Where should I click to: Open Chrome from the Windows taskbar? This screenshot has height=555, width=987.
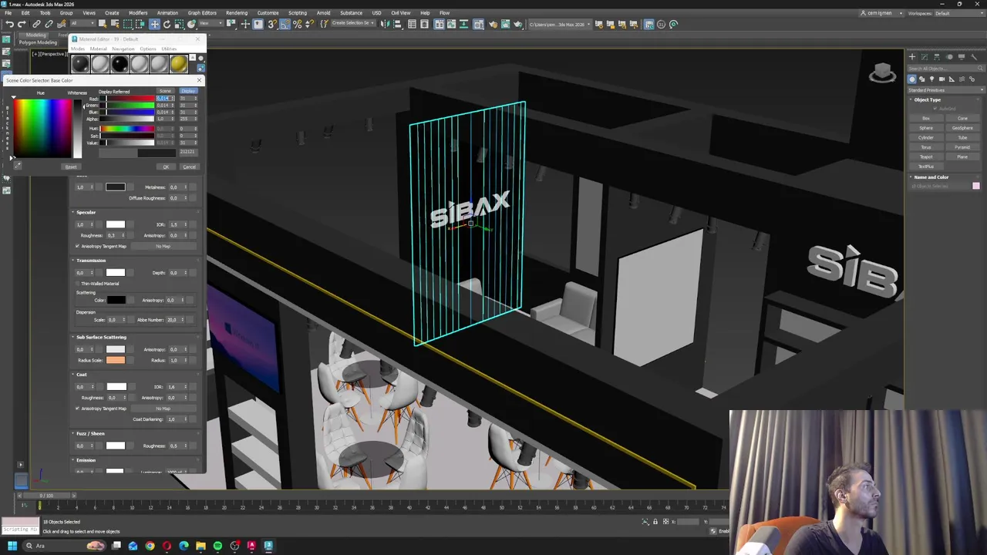pos(150,546)
